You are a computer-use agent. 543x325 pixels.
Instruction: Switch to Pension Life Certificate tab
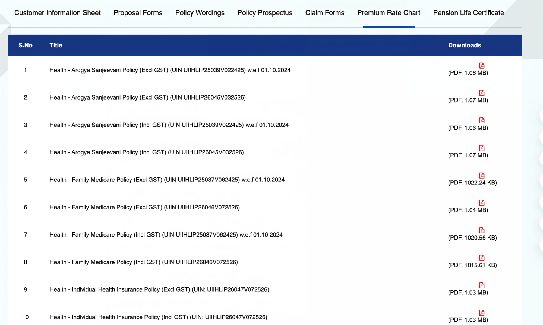468,12
